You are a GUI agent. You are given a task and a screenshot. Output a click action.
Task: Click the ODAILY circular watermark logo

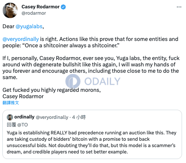(73, 81)
